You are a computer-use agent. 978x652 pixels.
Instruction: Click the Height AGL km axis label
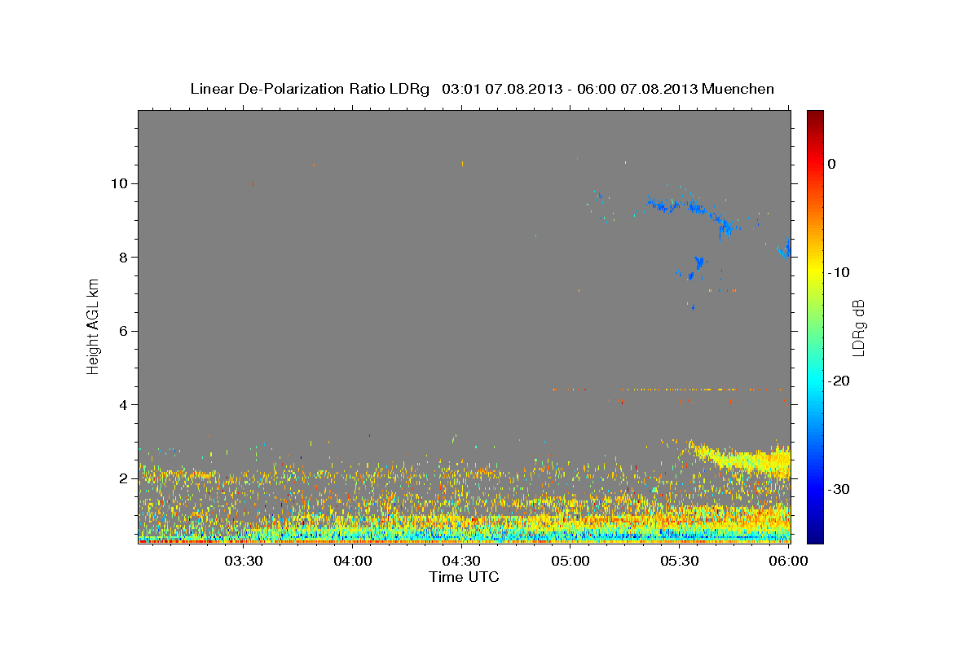pyautogui.click(x=93, y=326)
